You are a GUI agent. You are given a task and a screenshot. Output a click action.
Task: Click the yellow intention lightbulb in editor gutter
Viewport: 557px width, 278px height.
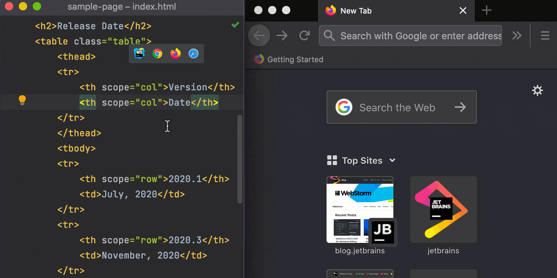tap(22, 100)
